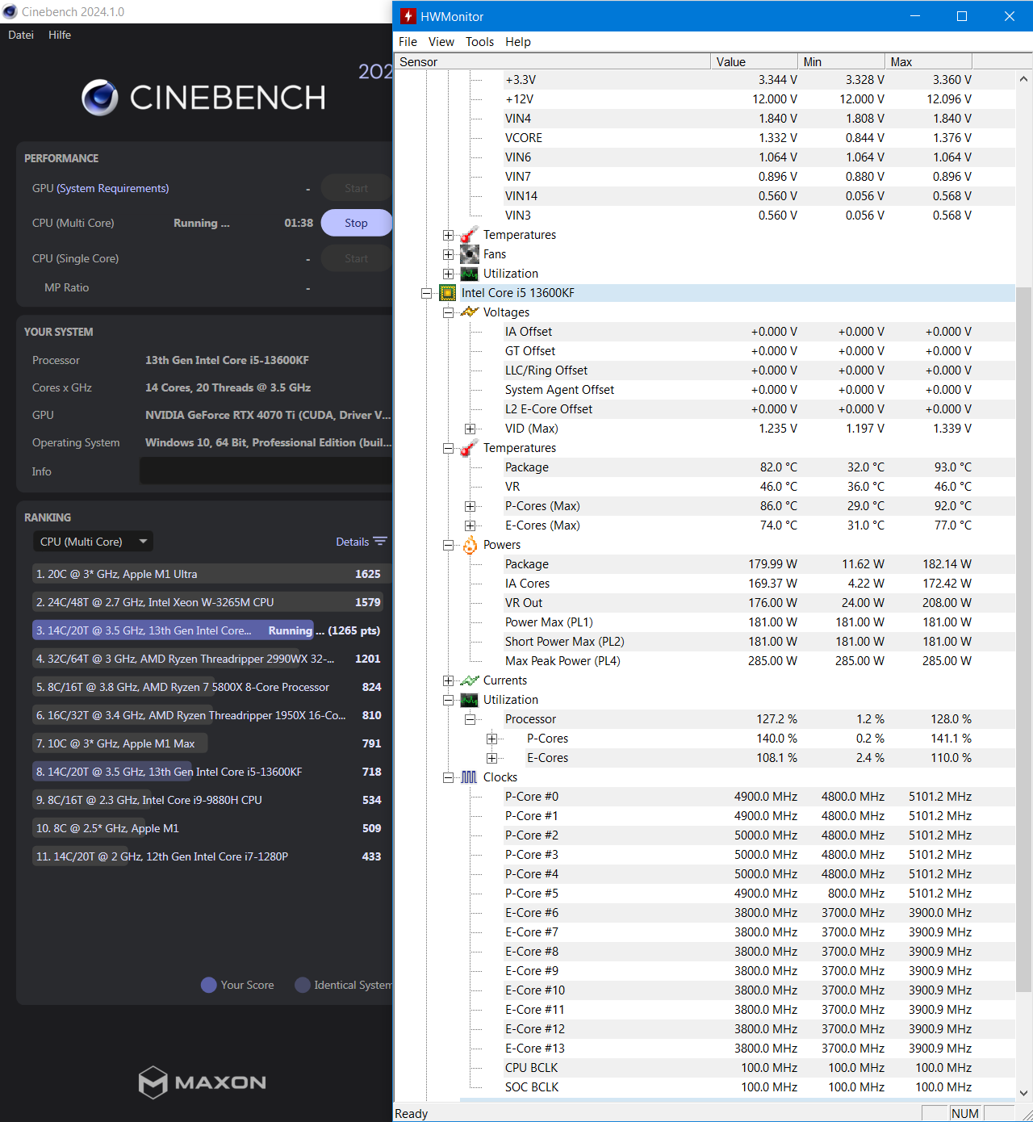Select the Apple M1 Ultra ranking bar

[211, 574]
